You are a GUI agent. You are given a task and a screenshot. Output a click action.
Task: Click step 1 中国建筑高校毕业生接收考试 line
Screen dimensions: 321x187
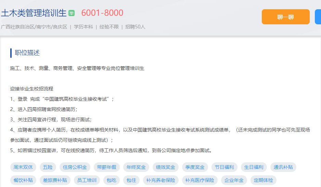(62, 99)
